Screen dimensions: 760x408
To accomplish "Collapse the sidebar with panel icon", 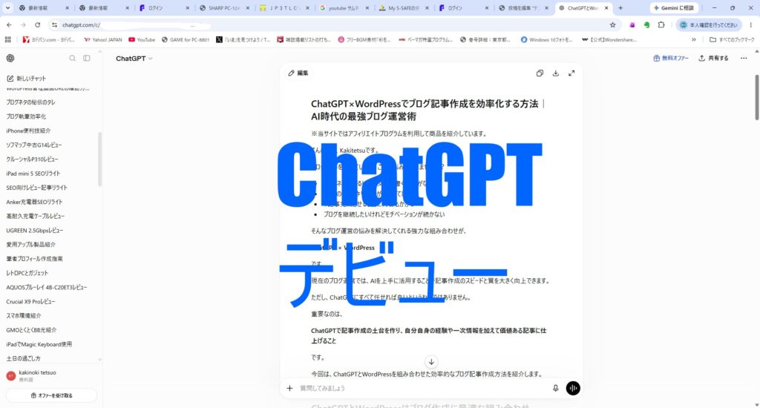I will (x=87, y=58).
